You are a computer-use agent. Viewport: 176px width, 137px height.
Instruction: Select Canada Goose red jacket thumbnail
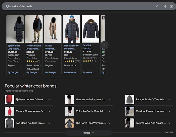click(x=10, y=111)
